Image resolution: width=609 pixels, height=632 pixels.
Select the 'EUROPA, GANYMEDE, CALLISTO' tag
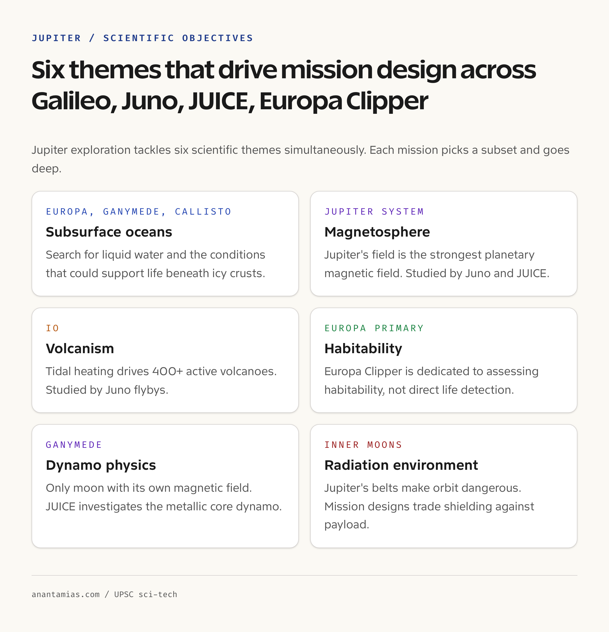pos(138,212)
